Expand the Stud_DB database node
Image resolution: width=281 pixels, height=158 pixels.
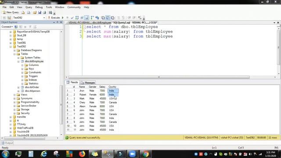tap(11, 36)
